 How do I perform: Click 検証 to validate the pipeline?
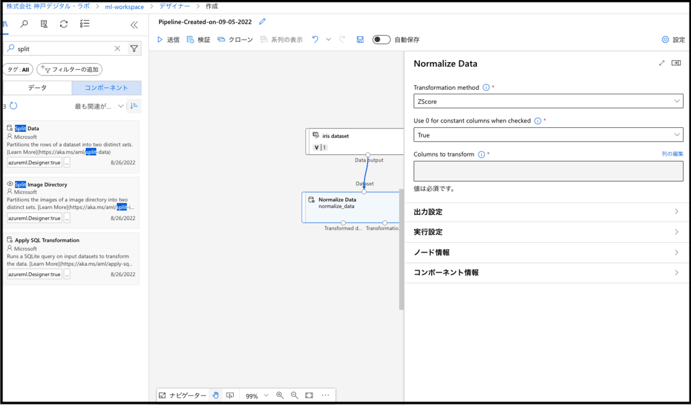click(x=199, y=40)
